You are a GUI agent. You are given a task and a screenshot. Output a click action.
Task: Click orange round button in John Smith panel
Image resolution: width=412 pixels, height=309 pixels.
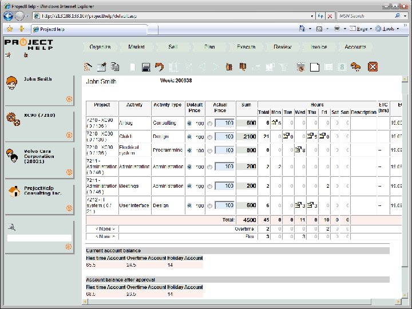coord(69,99)
